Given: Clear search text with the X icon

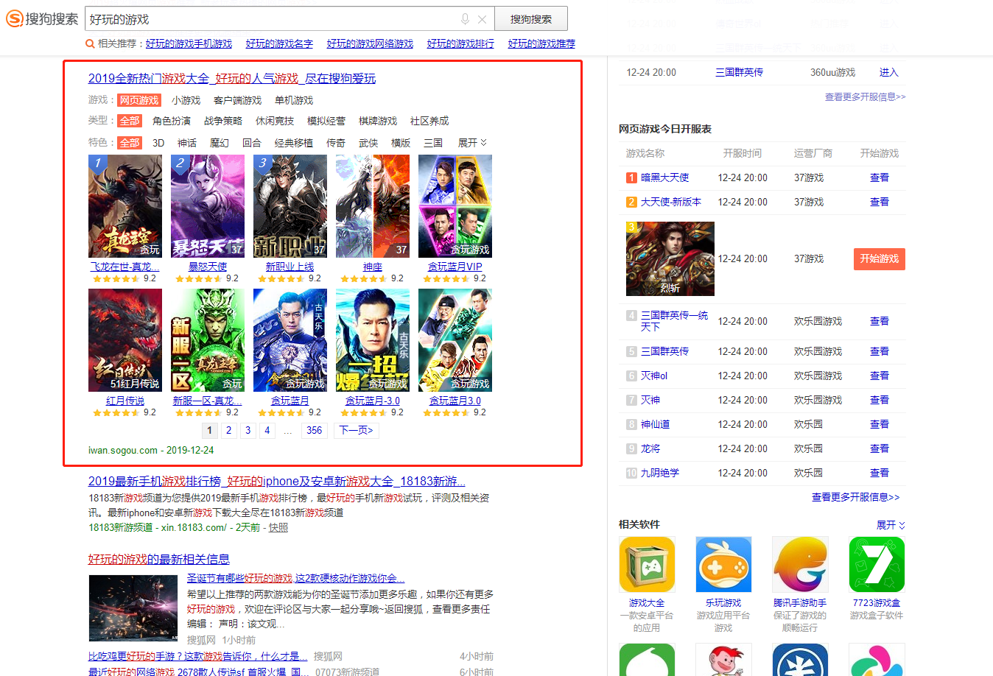Looking at the screenshot, I should 482,19.
